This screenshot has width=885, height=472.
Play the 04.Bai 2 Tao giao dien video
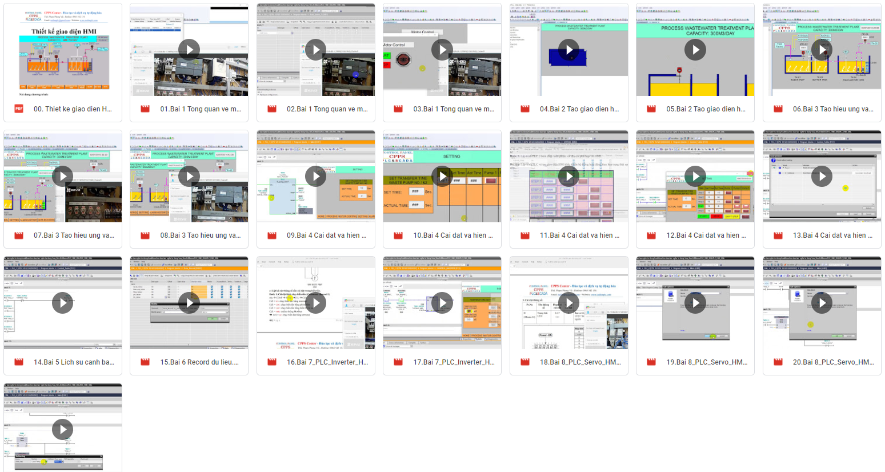(568, 50)
